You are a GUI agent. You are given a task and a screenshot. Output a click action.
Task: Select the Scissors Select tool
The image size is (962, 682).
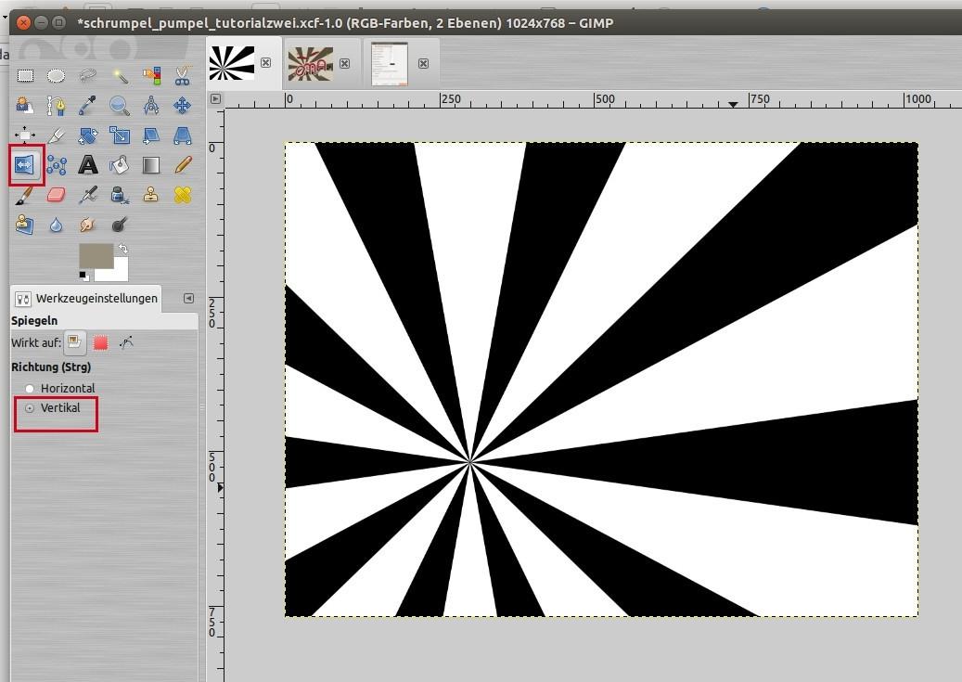pyautogui.click(x=183, y=75)
